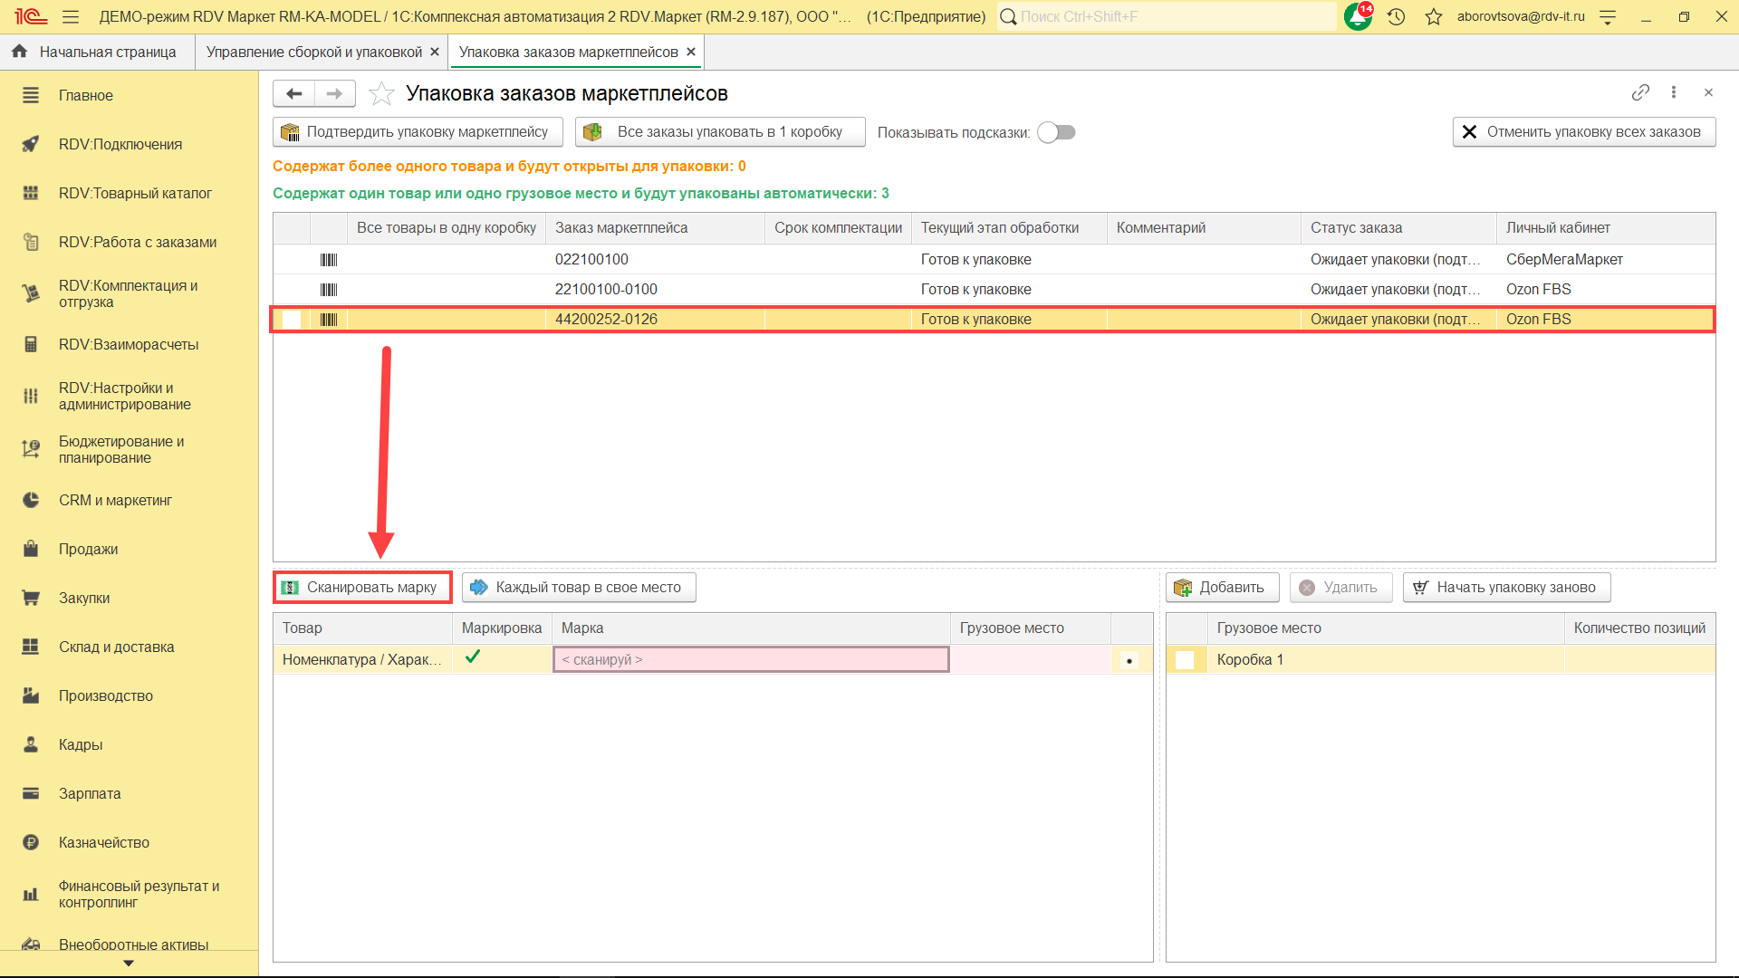Open the service settings dropdown menu

tap(1608, 16)
